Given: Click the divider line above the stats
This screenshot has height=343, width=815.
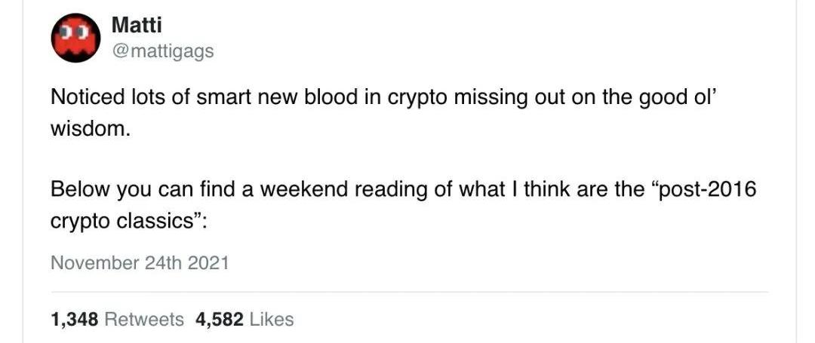Looking at the screenshot, I should [x=409, y=292].
